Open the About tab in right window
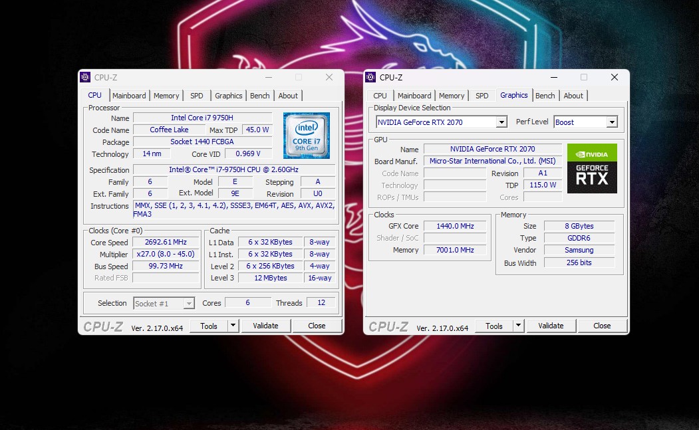Viewport: 699px width, 430px height. (x=573, y=96)
